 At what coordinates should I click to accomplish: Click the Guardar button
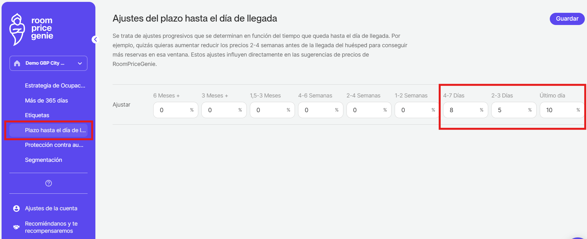[x=567, y=19]
